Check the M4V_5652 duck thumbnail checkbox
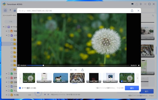Image resolution: width=158 pixels, height=100 pixels. pyautogui.click(x=55, y=81)
